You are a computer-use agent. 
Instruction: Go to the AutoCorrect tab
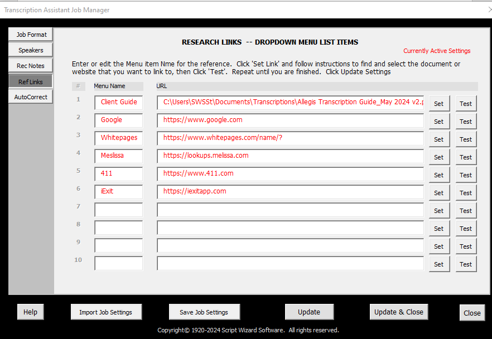[x=31, y=97]
